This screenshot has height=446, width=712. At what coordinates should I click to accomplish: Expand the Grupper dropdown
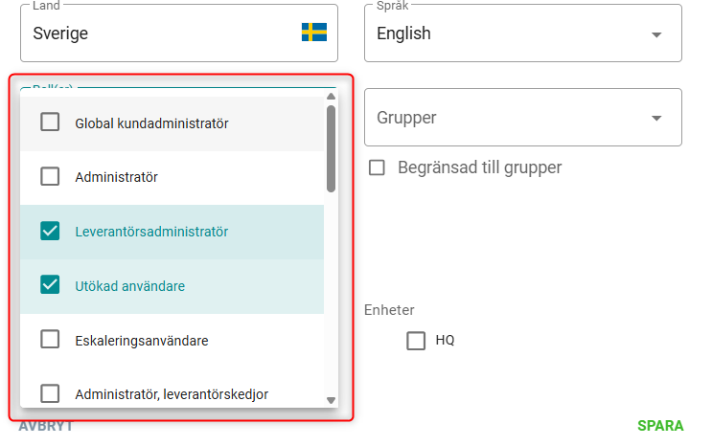[x=656, y=119]
